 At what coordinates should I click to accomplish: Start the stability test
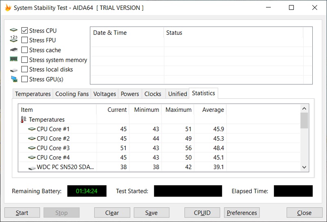point(22,213)
